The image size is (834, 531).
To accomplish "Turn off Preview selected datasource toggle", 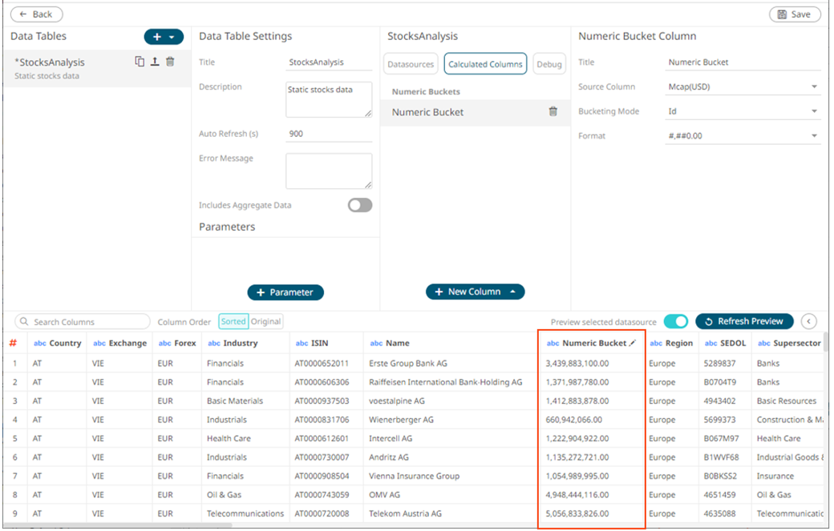I will (675, 321).
